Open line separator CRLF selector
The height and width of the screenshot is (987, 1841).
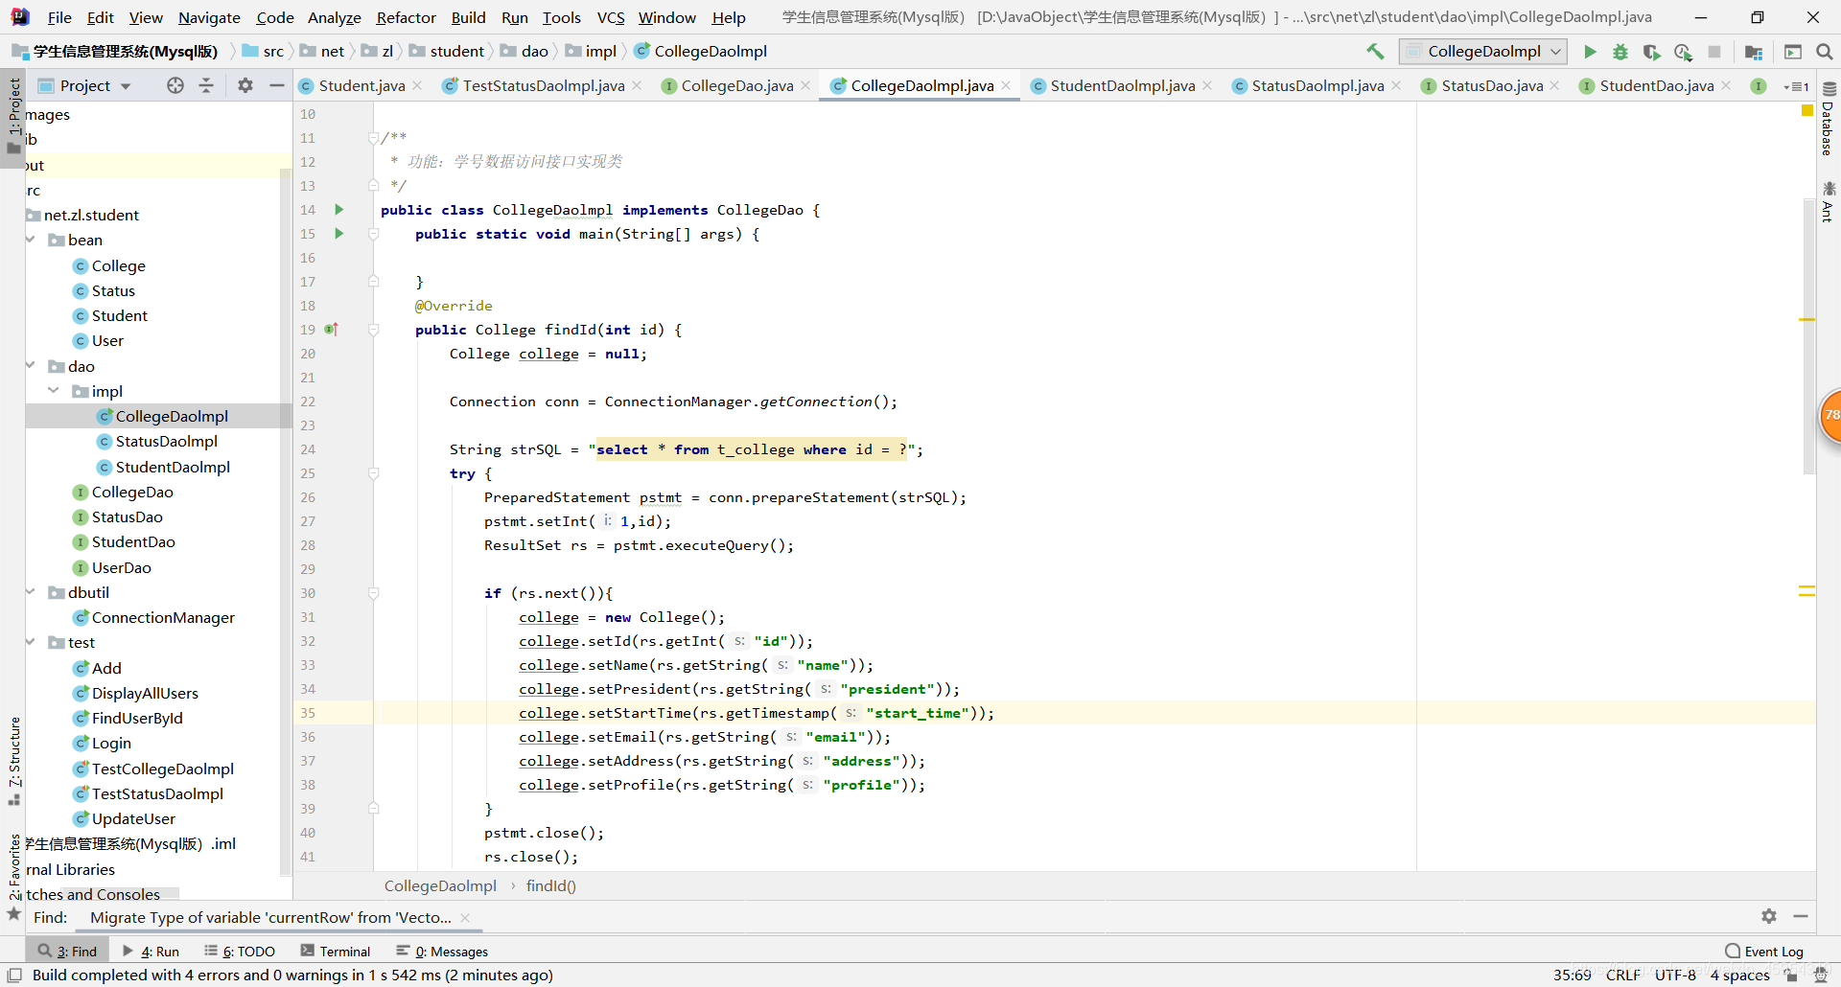click(x=1622, y=975)
